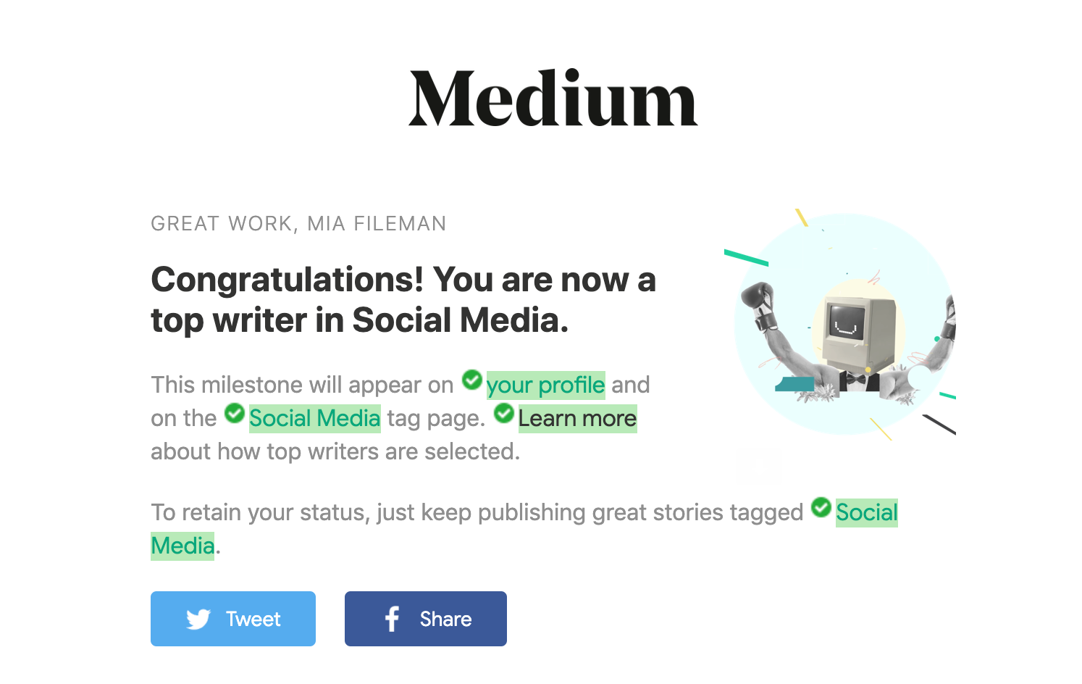
Task: Click the Medium logo
Action: point(553,99)
